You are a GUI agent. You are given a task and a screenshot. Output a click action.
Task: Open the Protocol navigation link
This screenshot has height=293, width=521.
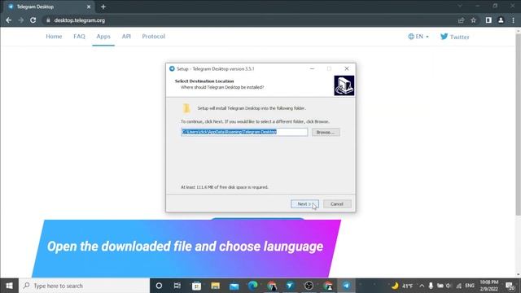[x=154, y=37]
